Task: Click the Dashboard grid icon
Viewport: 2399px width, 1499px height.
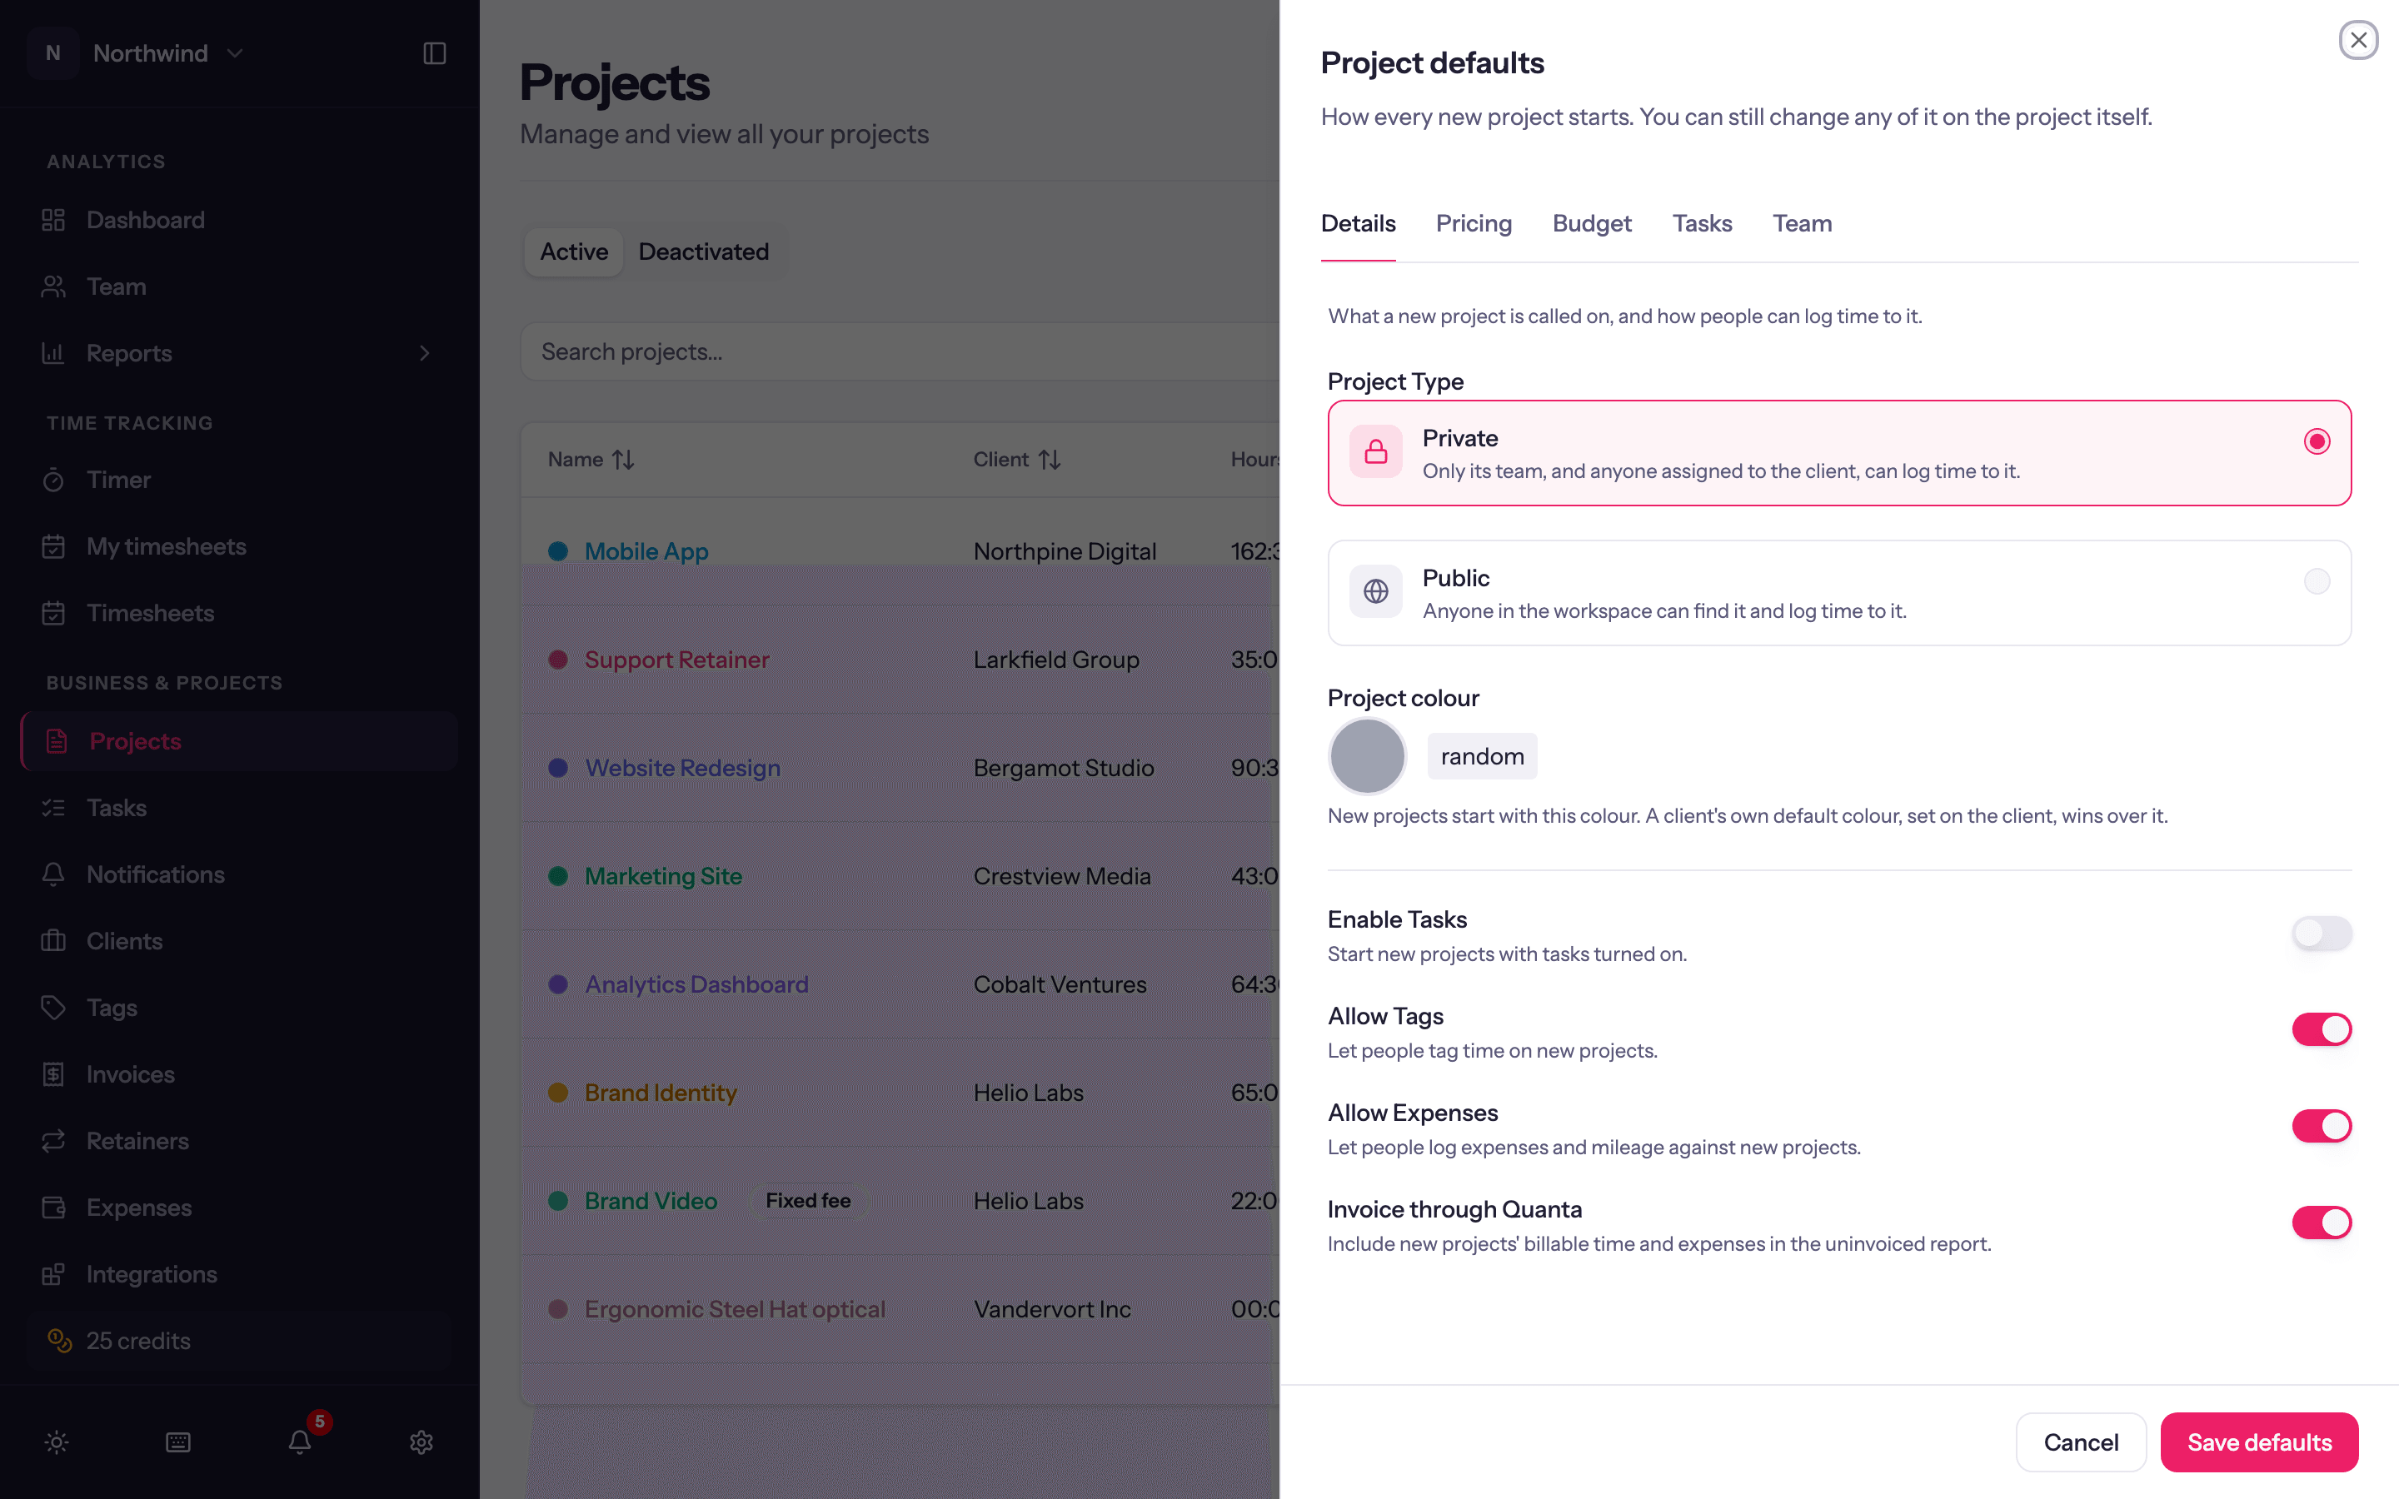Action: pyautogui.click(x=53, y=220)
